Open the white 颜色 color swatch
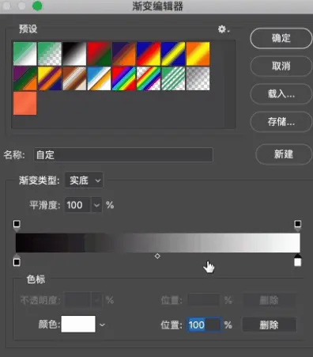313x357 pixels. click(78, 324)
